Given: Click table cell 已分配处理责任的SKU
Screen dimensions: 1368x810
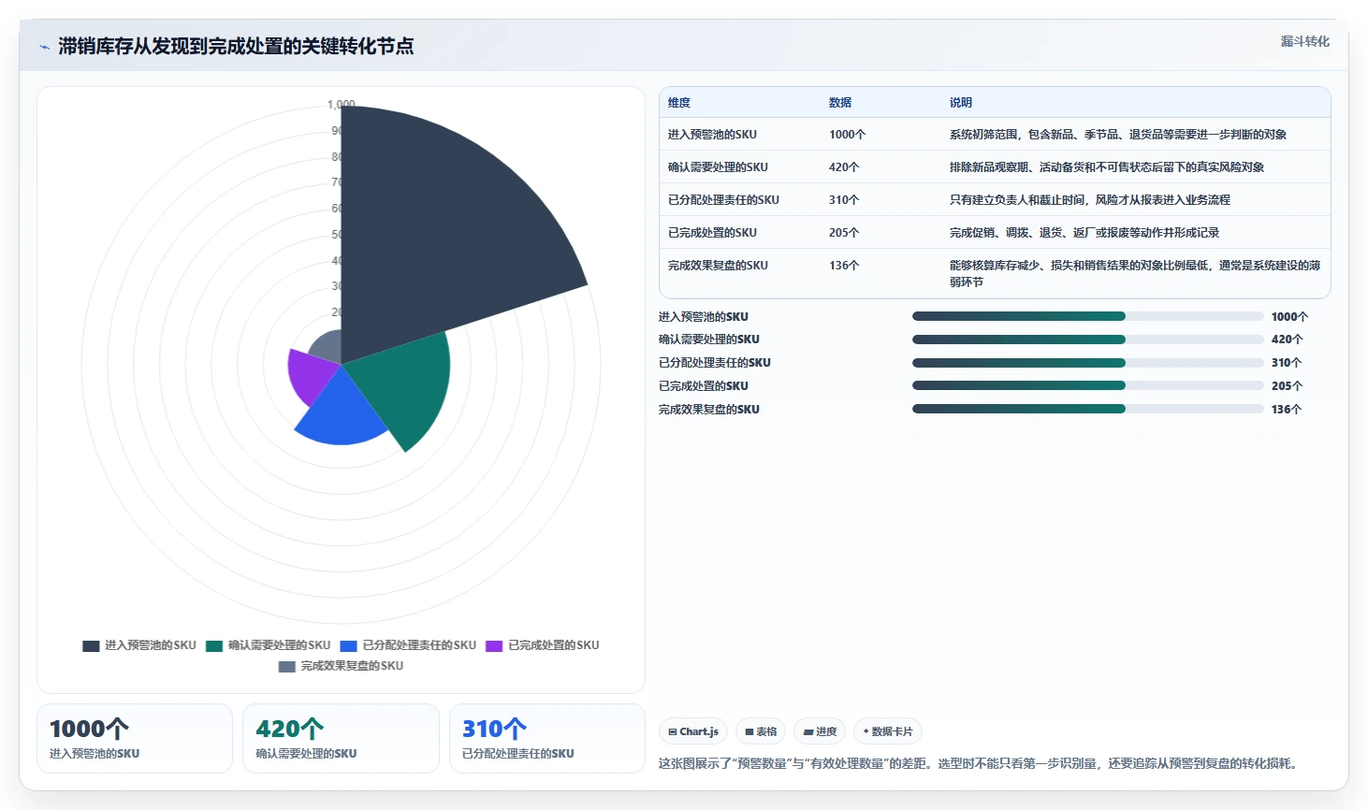Looking at the screenshot, I should point(723,200).
